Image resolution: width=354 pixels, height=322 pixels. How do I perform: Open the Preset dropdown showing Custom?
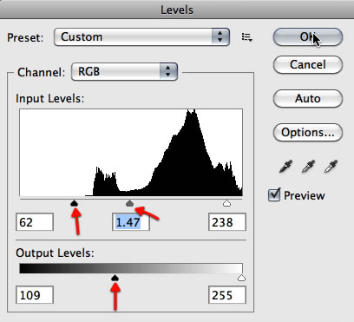pyautogui.click(x=141, y=37)
